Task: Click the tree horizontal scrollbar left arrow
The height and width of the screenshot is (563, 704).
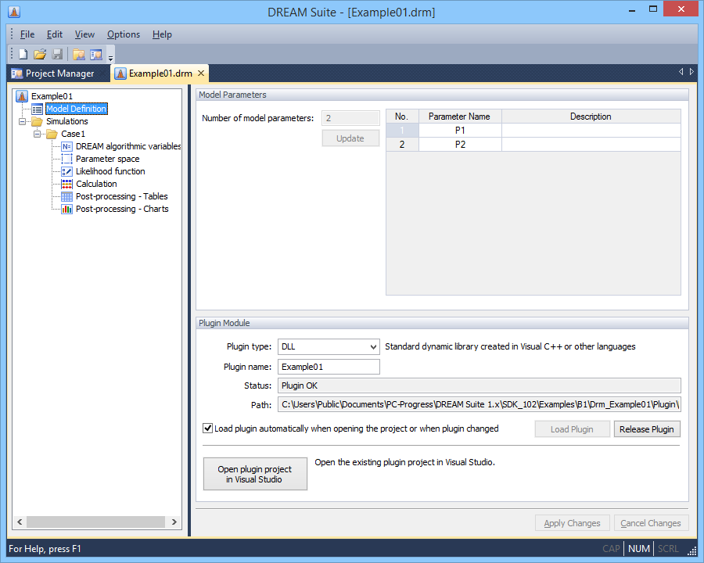Action: [20, 522]
